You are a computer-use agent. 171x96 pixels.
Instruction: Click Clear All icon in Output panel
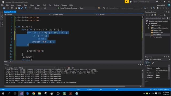pos(69,68)
